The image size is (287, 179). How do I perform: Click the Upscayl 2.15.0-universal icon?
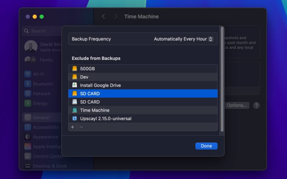click(75, 118)
